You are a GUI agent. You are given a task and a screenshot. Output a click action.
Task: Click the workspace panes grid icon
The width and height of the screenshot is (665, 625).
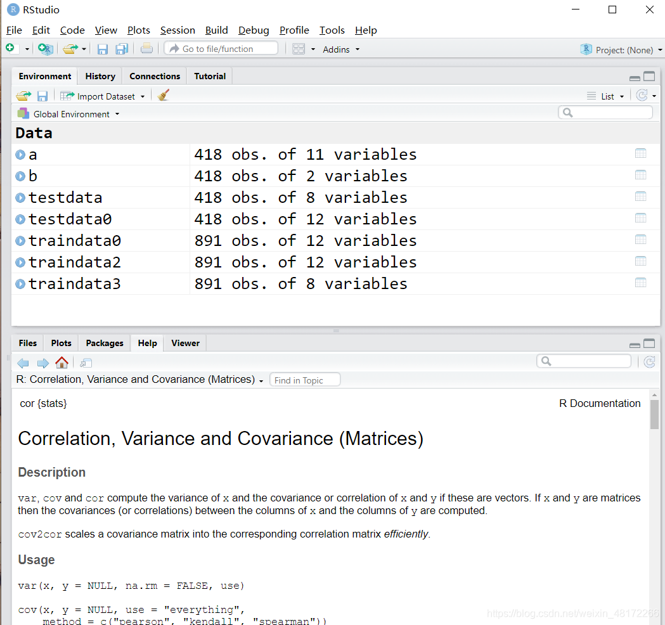299,49
